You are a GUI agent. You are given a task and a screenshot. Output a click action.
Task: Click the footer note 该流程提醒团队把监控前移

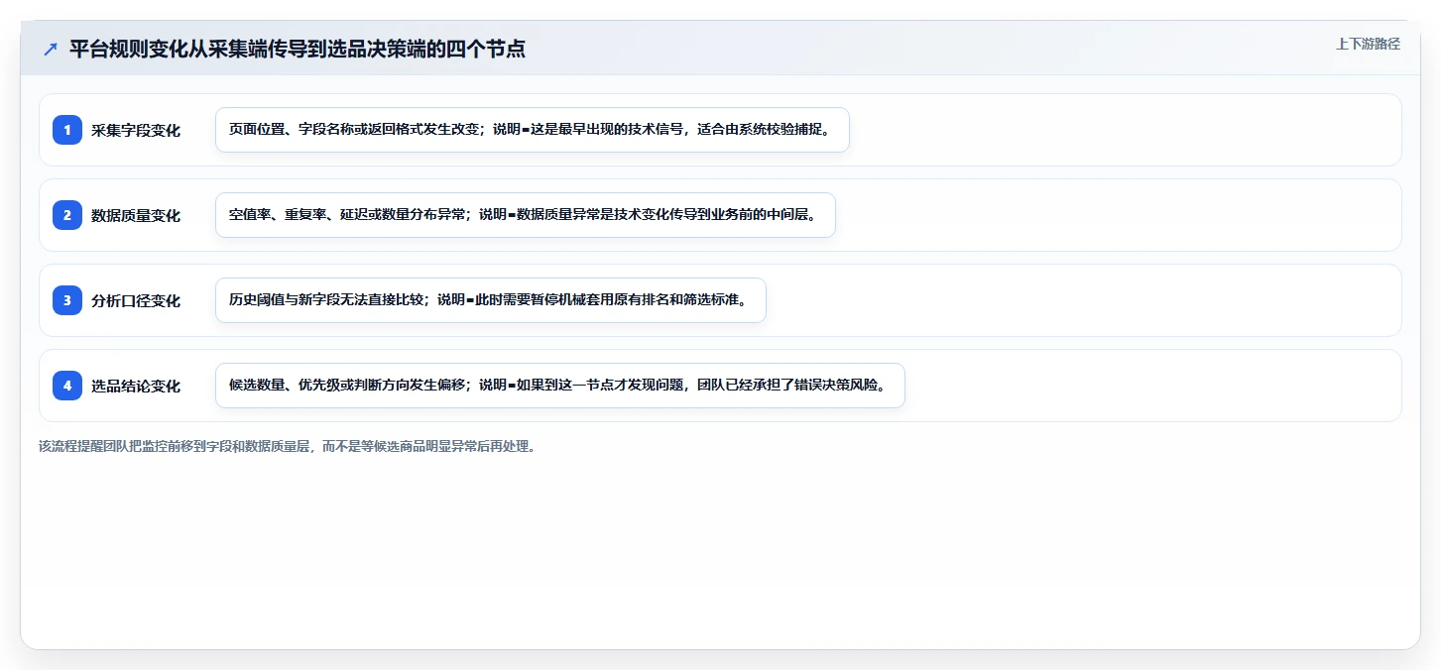[x=289, y=446]
